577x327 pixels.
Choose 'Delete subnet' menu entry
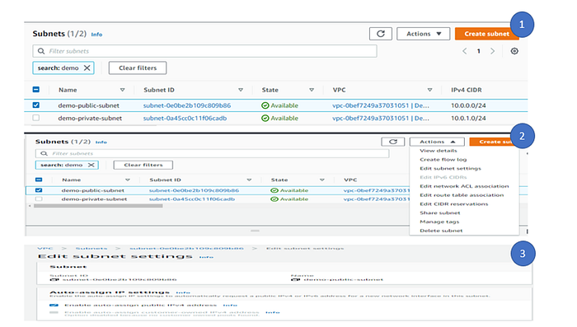click(441, 231)
